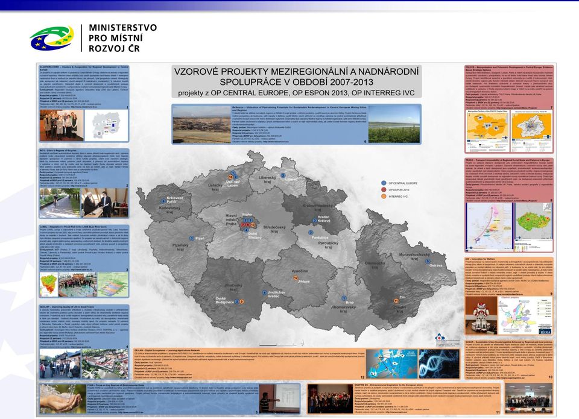Click the 'Středočeský kraj' region label

point(274,229)
